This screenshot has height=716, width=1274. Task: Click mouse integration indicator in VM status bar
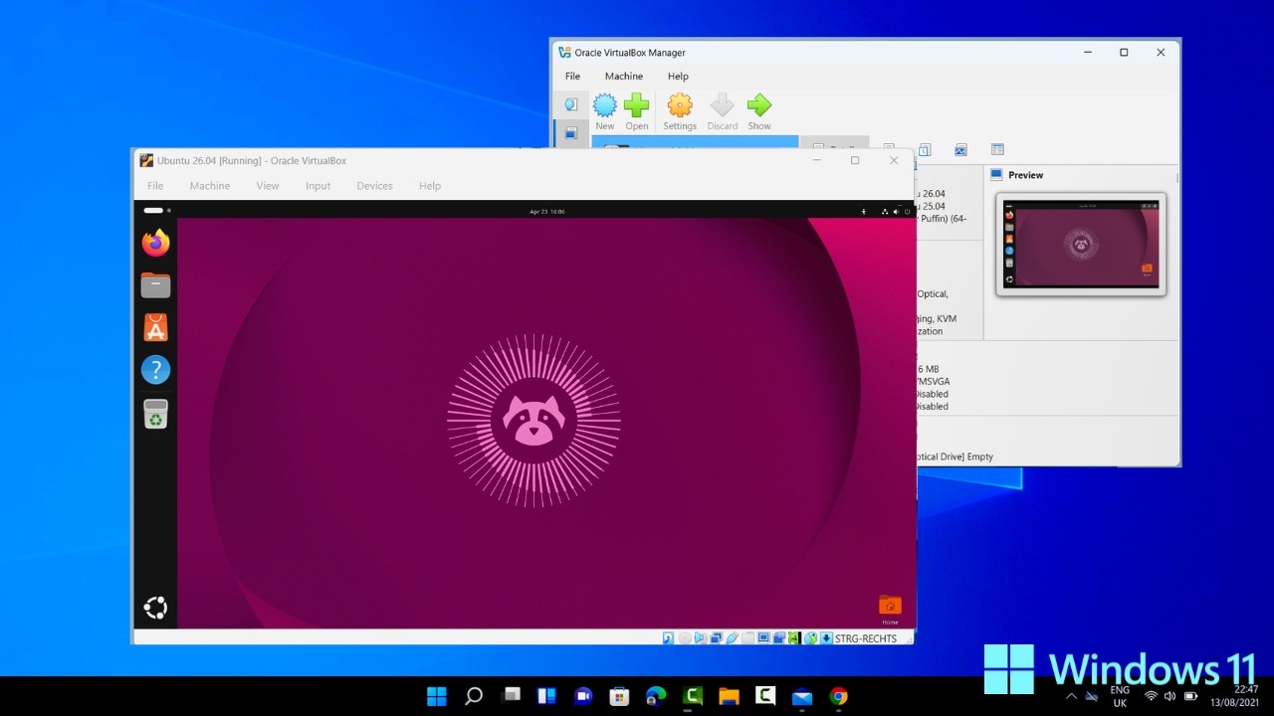coord(810,638)
